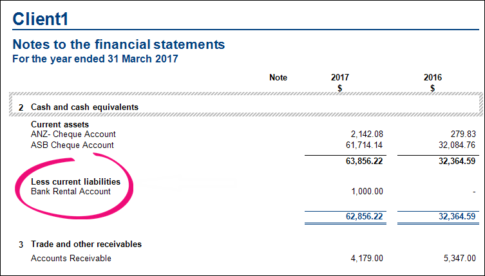Click the Note column header
The width and height of the screenshot is (485, 276).
click(x=278, y=78)
